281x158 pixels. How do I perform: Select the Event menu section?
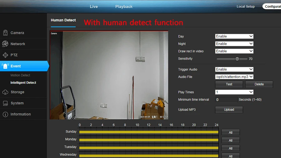(24, 66)
